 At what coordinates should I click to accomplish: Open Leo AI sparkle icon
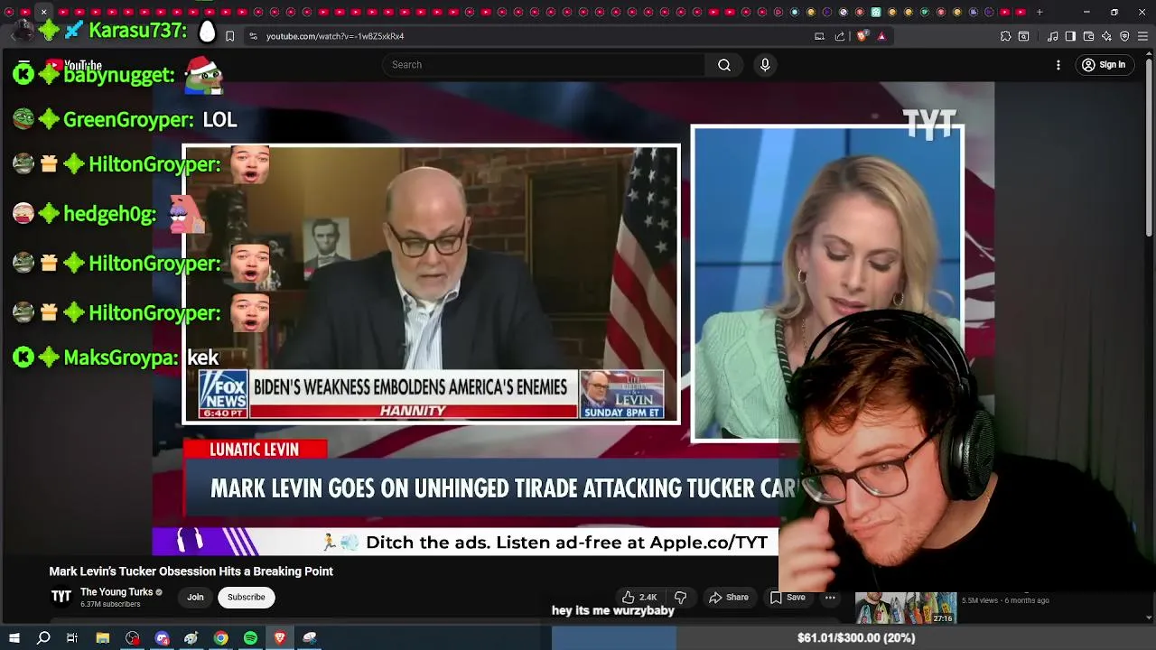[1106, 36]
